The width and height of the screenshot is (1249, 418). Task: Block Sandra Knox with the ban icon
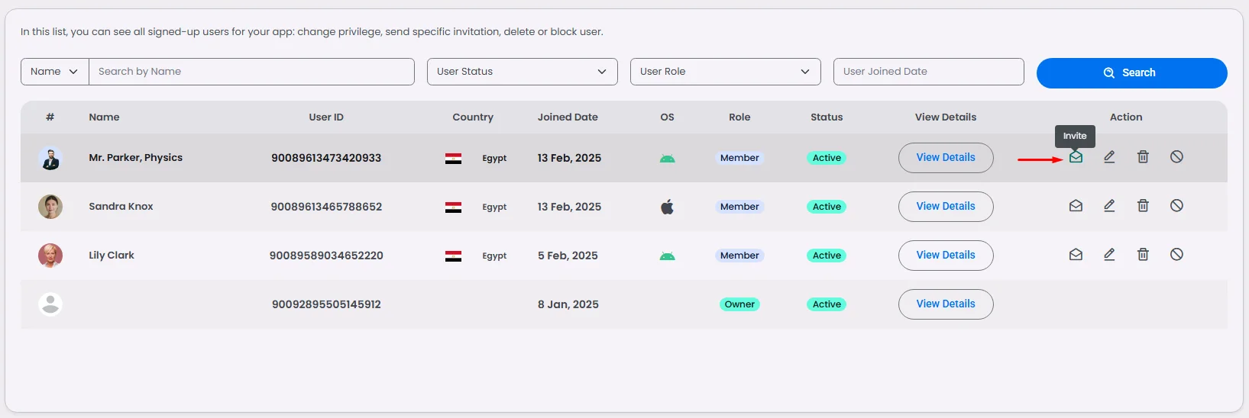(1176, 206)
